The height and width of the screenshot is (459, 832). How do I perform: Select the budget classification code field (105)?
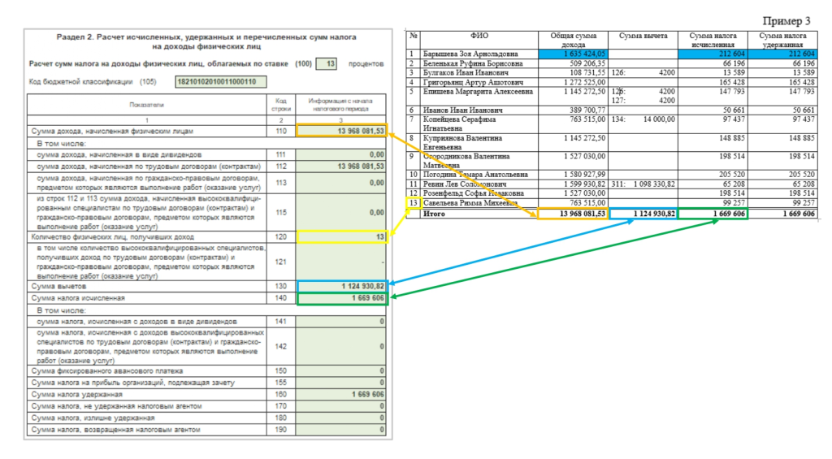pyautogui.click(x=220, y=81)
